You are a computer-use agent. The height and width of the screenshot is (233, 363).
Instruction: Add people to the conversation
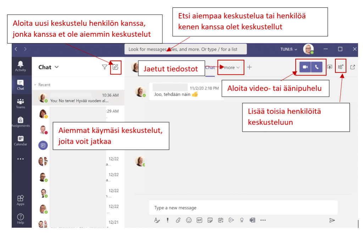(341, 67)
